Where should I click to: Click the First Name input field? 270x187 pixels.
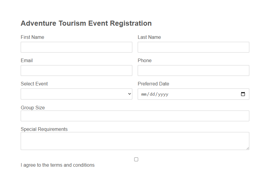tap(76, 47)
